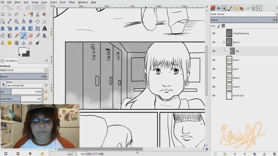
Task: Switch to the Tool Options tab
Action: click(9, 61)
